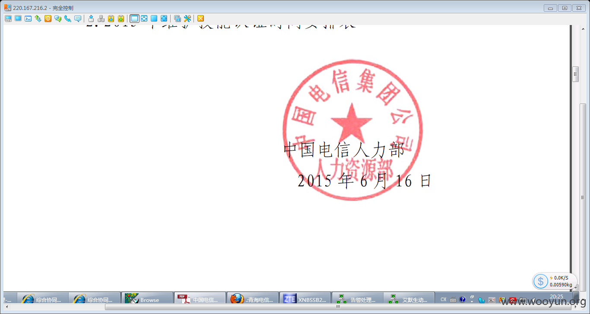Open 告警处理 taskbar item

tap(358, 299)
